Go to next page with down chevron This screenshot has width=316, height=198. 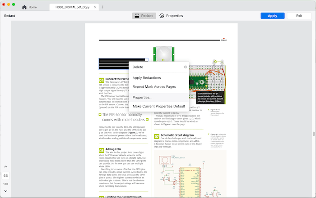point(6,191)
